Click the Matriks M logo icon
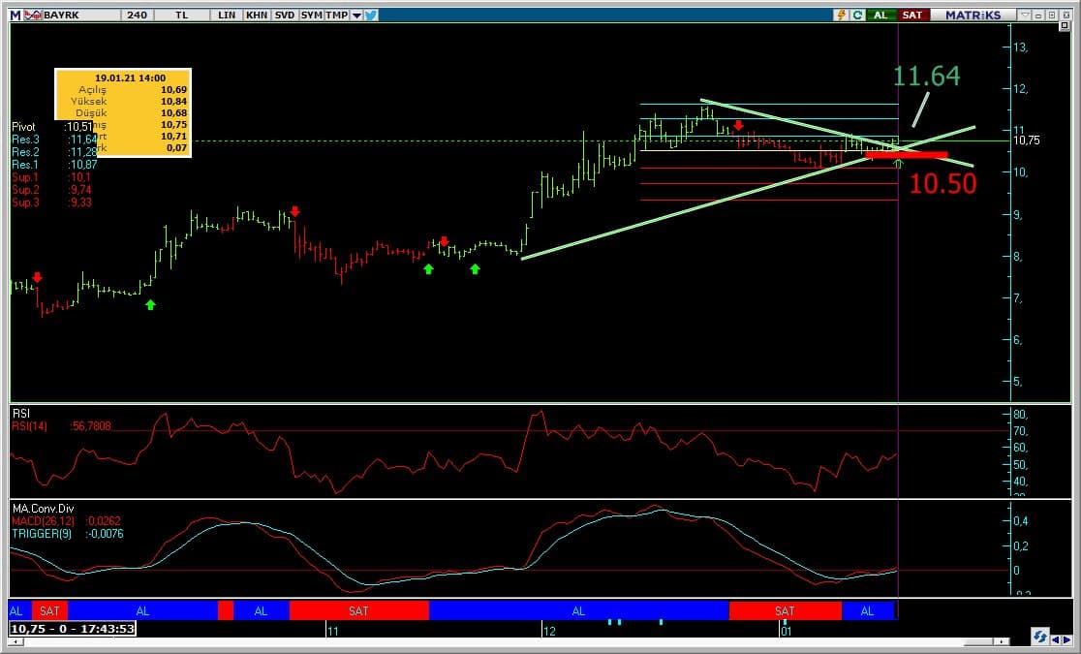Image resolution: width=1081 pixels, height=654 pixels. click(15, 16)
